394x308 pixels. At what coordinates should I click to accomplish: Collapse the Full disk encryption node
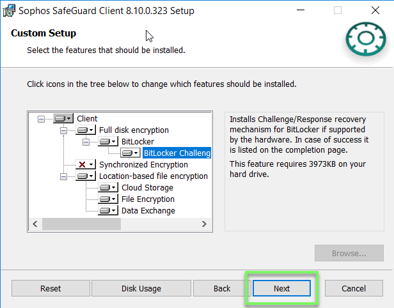click(x=63, y=130)
